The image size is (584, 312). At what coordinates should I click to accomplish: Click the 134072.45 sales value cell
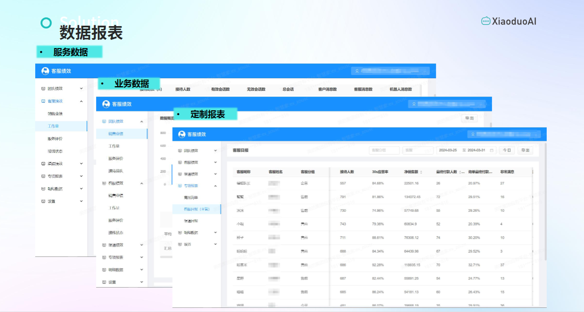413,197
